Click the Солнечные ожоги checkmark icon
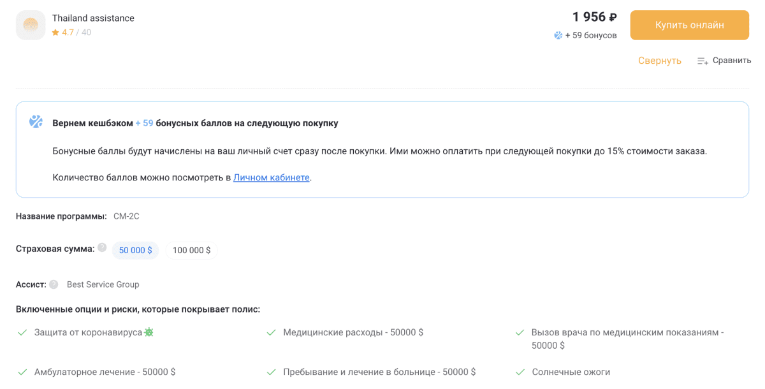 tap(520, 372)
